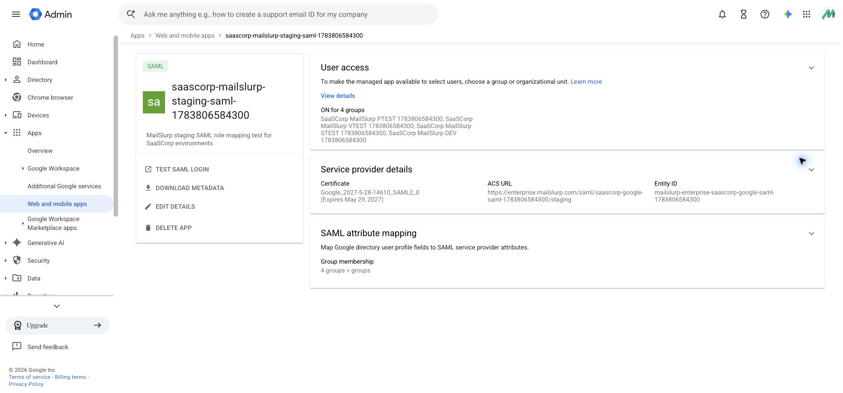Image resolution: width=843 pixels, height=393 pixels.
Task: Click the Google Admin logo
Action: tap(51, 14)
